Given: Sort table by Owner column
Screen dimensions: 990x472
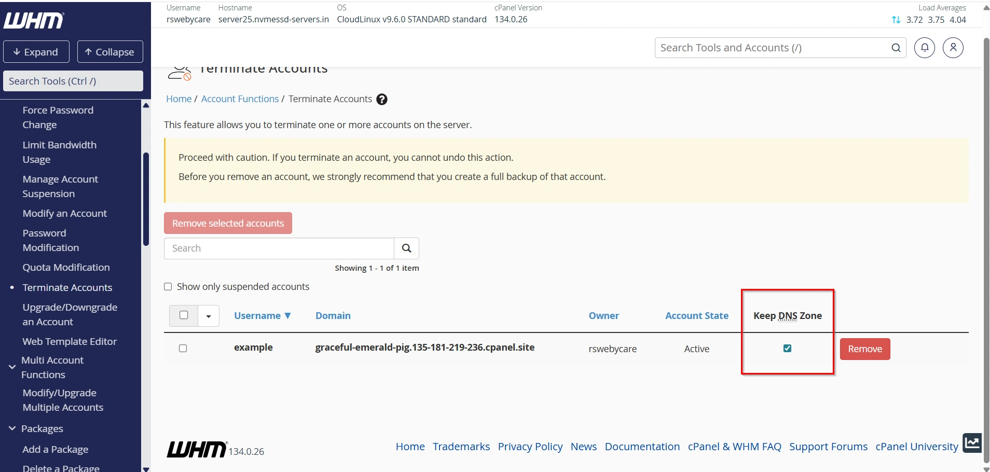Looking at the screenshot, I should coord(604,315).
